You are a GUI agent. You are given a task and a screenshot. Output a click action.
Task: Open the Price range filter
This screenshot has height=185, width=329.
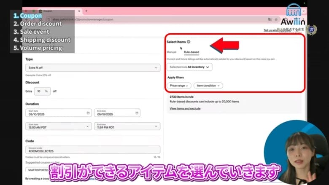pos(179,86)
